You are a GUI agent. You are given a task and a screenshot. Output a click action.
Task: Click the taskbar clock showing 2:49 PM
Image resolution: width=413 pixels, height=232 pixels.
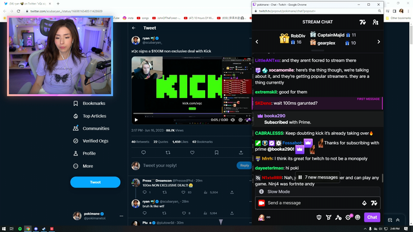(x=395, y=229)
